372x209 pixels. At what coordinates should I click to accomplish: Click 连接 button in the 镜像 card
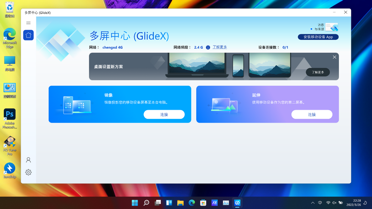click(164, 114)
